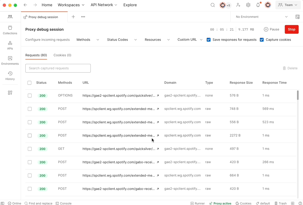
Task: Switch to the Cookies (0) tab
Action: tap(62, 55)
